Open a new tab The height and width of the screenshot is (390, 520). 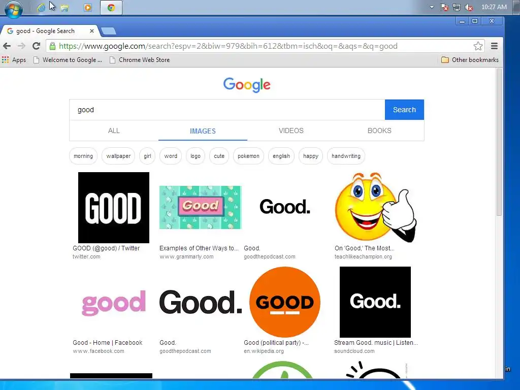(x=109, y=31)
